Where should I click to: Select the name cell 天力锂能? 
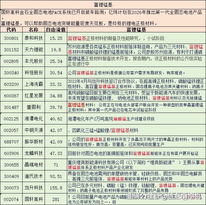click(x=34, y=50)
